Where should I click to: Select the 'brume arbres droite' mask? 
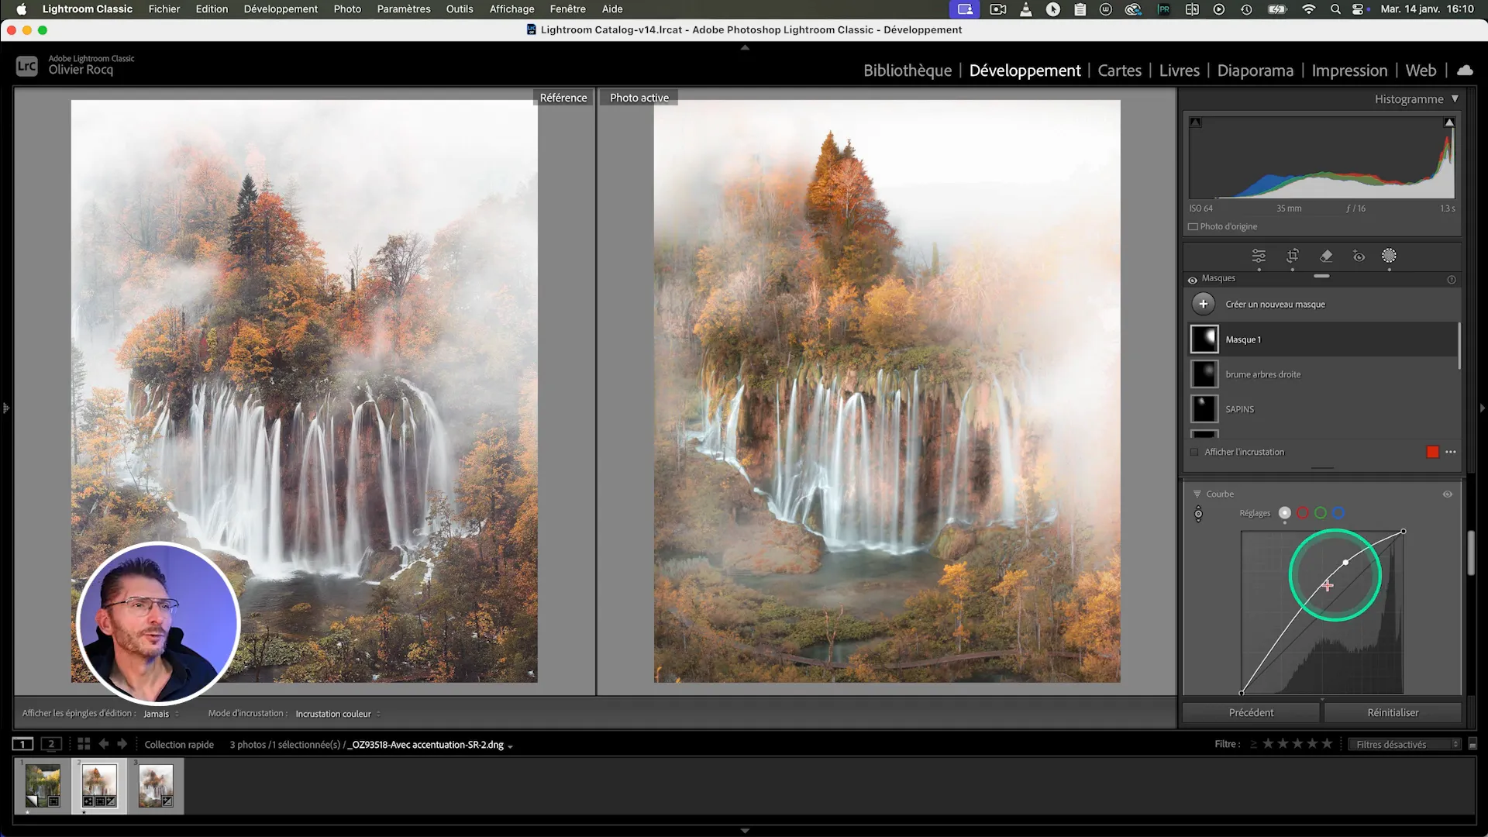(x=1262, y=374)
